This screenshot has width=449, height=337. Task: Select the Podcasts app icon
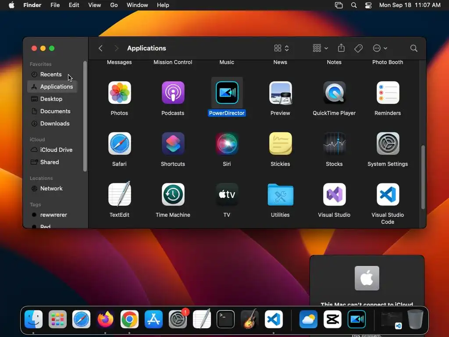click(x=173, y=93)
